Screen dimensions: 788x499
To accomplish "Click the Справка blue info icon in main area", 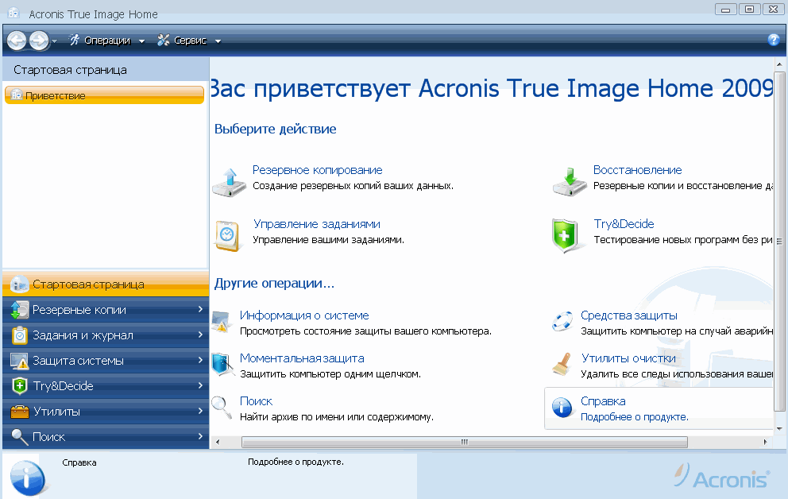I will (x=562, y=407).
